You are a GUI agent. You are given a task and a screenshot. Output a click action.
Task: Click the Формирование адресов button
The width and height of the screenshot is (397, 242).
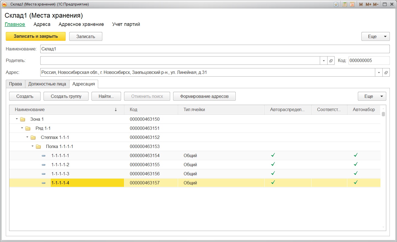(204, 96)
